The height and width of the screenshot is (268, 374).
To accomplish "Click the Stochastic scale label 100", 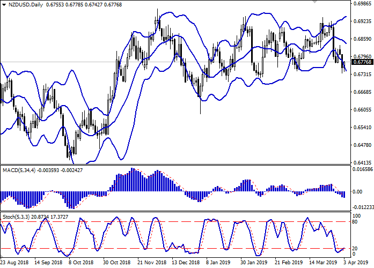I will pyautogui.click(x=357, y=216).
